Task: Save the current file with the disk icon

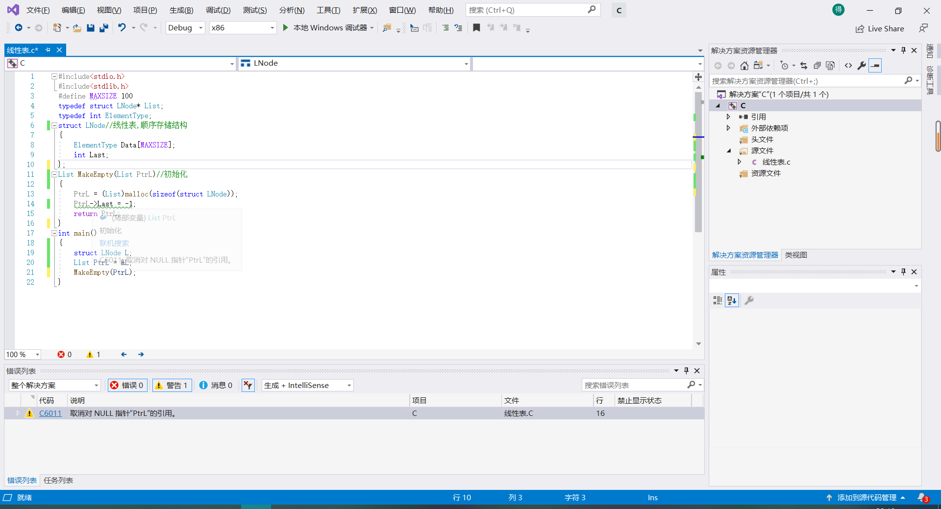Action: tap(90, 28)
